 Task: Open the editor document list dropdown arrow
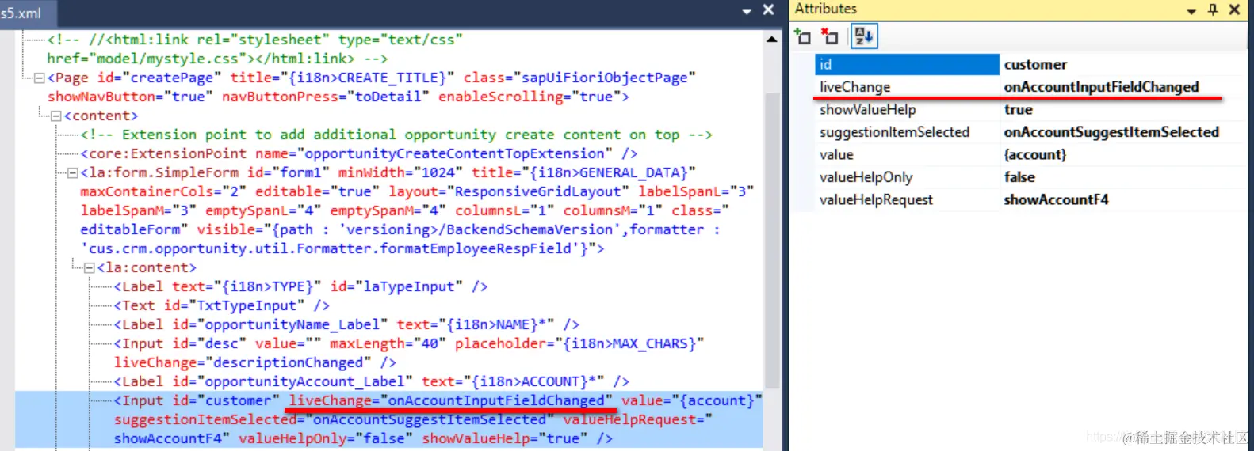tap(747, 11)
